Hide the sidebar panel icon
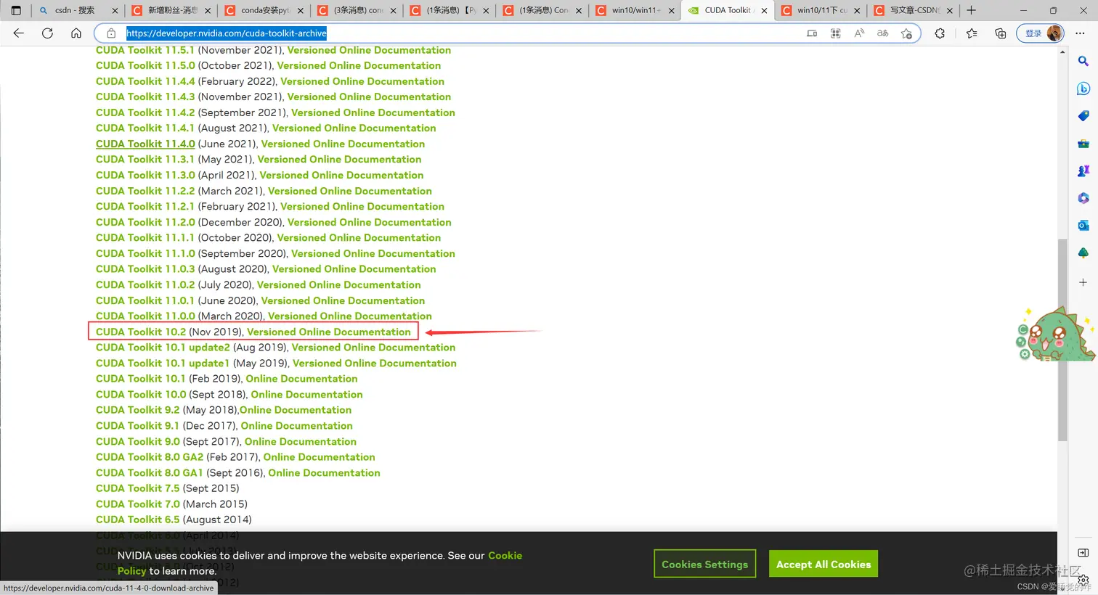 1083,552
